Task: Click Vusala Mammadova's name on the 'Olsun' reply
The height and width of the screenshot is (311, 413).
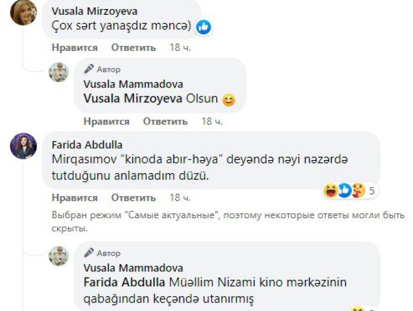Action: click(x=133, y=84)
